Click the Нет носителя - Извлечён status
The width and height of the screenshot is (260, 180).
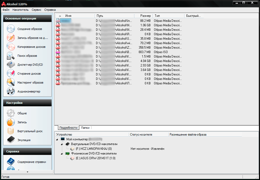[148, 149]
